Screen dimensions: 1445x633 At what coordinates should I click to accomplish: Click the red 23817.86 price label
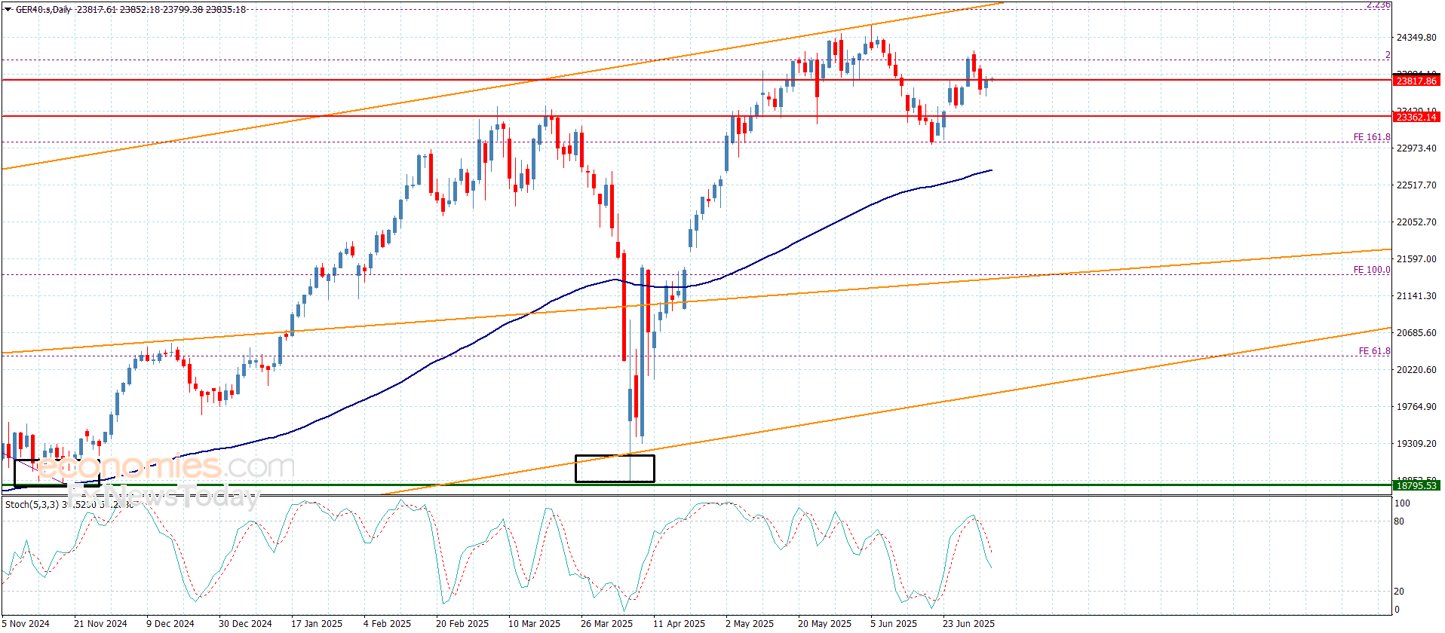[1416, 81]
